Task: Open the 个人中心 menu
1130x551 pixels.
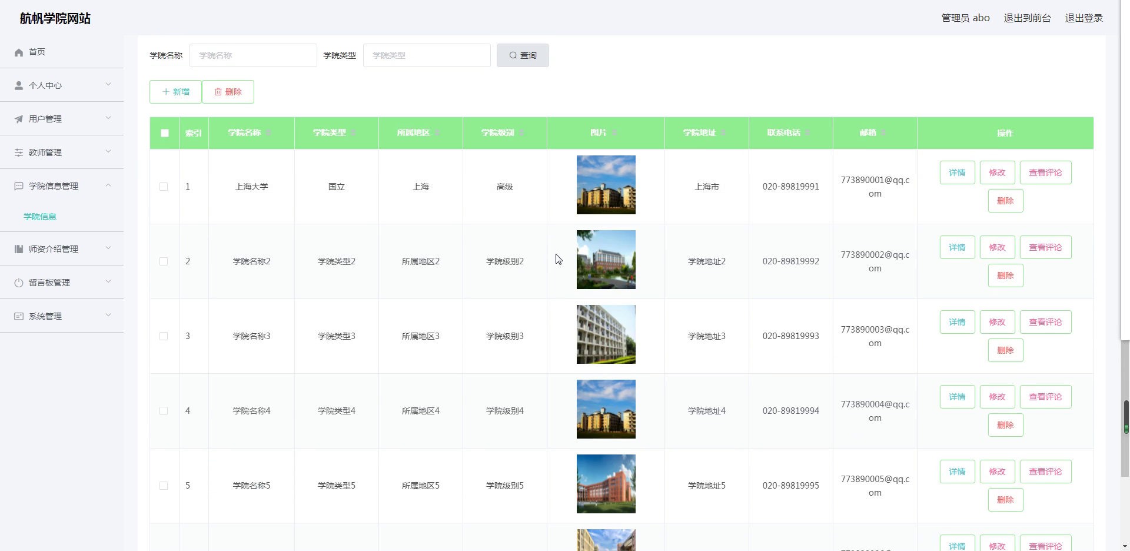Action: [62, 85]
